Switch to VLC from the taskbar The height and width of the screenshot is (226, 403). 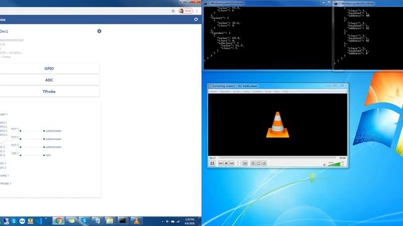[136, 220]
